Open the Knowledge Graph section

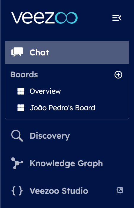[x=66, y=163]
